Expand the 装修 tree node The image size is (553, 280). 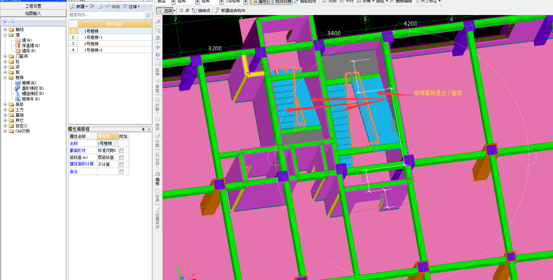[x=5, y=104]
